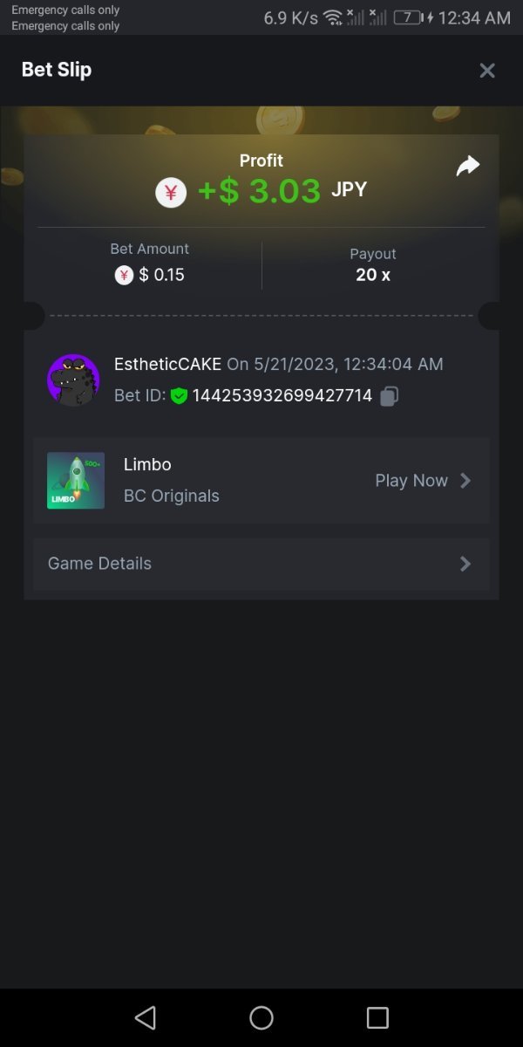Tap the Bet ID number 144253932699427714
Viewport: 523px width, 1047px height.
(282, 396)
